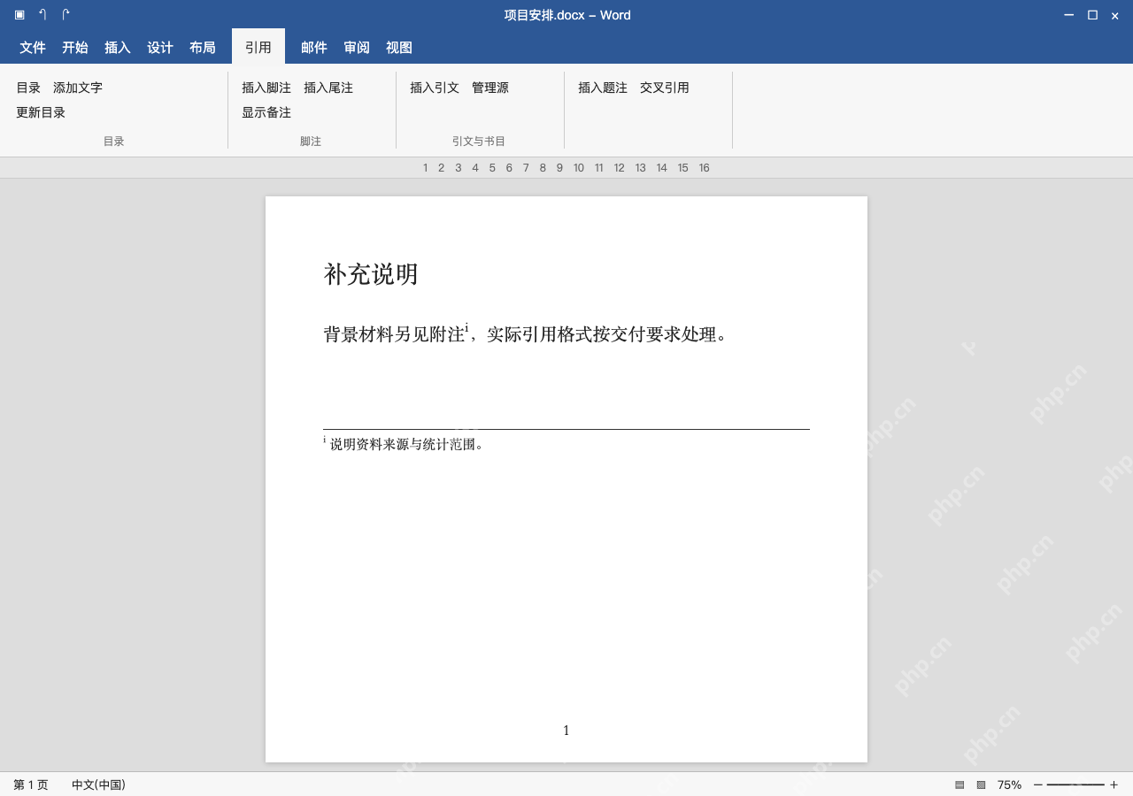Undo the last action
1133x796 pixels.
point(42,15)
